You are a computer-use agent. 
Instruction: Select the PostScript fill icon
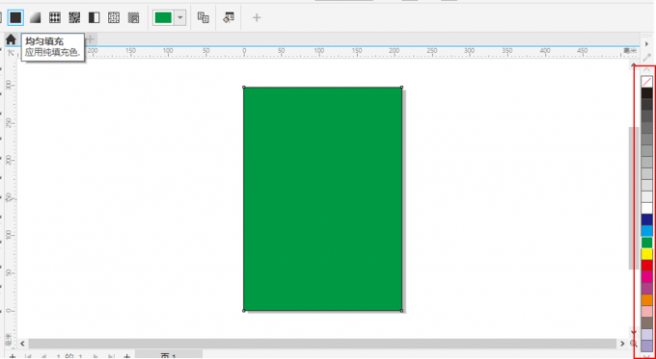click(x=133, y=17)
